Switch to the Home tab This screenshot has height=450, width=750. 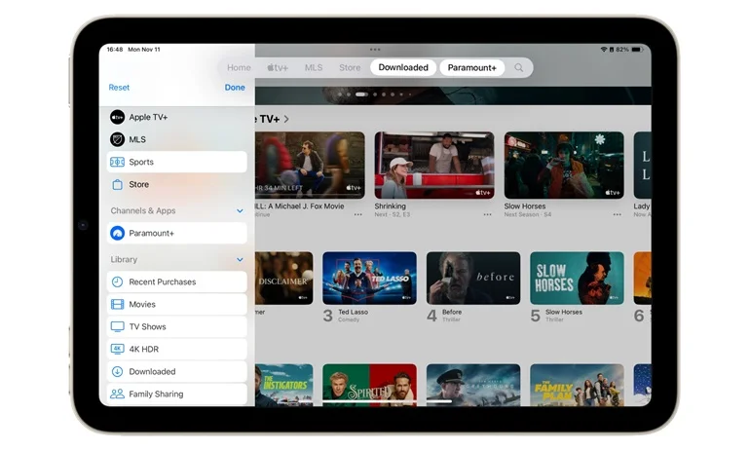(239, 68)
